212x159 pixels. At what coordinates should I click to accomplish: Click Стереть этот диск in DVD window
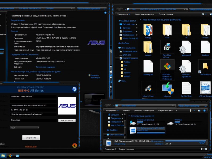coord(166,14)
